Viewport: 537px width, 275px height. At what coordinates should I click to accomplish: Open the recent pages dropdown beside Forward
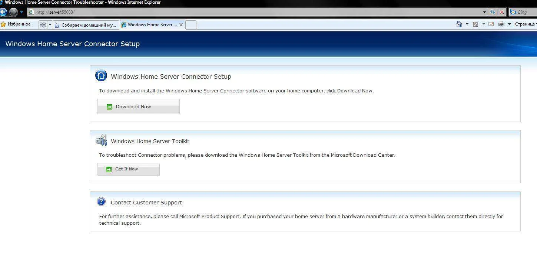pyautogui.click(x=21, y=12)
